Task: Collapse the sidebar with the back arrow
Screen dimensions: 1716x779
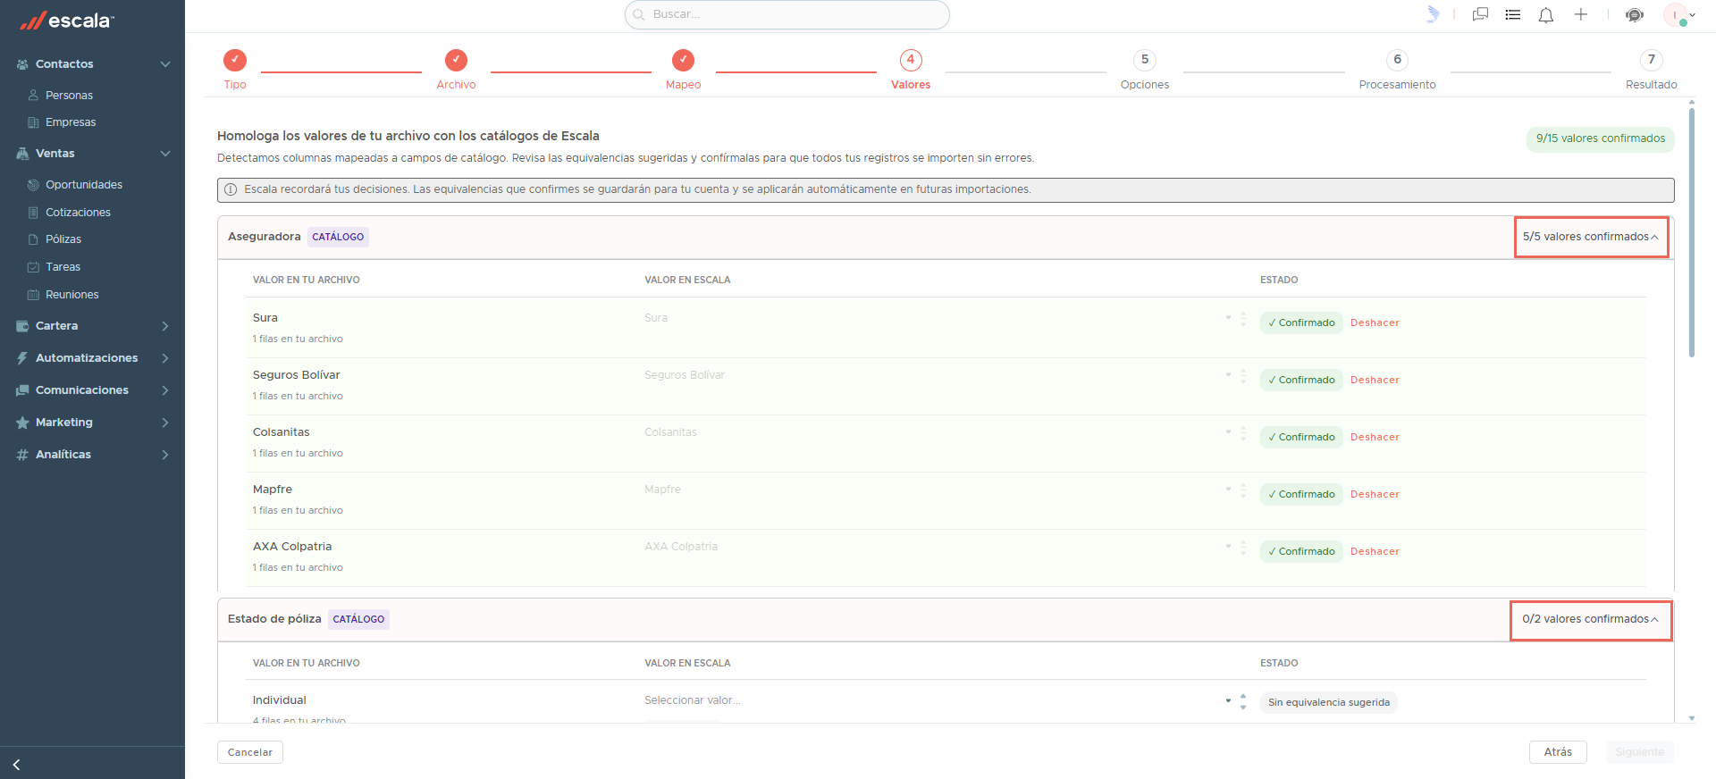Action: 16,765
